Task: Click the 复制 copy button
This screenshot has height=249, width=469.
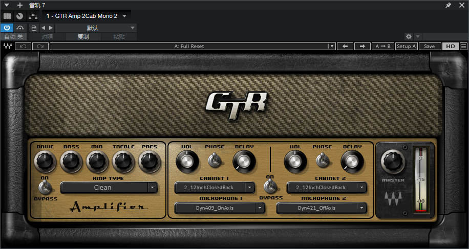Action: pos(83,37)
